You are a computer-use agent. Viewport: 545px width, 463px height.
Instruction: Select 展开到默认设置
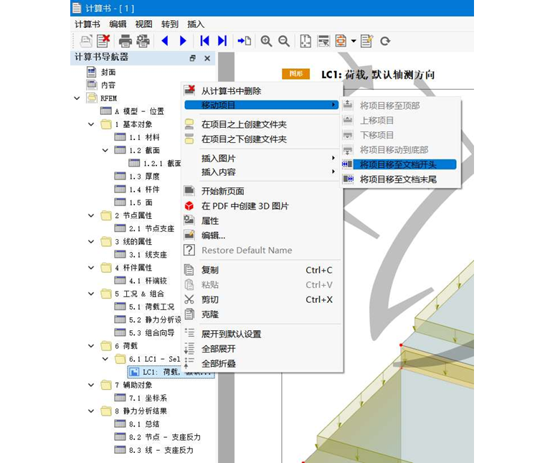pyautogui.click(x=261, y=334)
